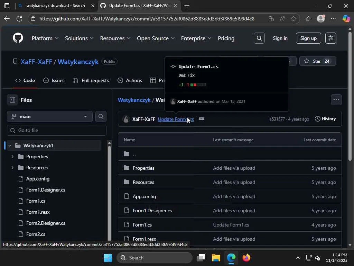The width and height of the screenshot is (354, 266).
Task: Open the Watykanczyk repository name link
Action: tap(78, 62)
